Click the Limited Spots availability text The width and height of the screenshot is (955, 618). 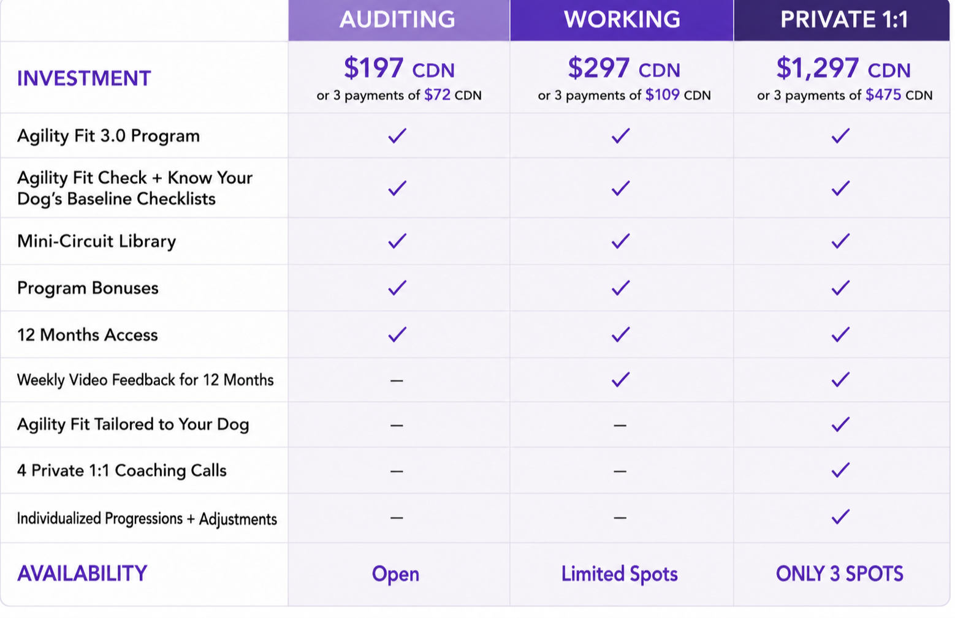tap(620, 574)
